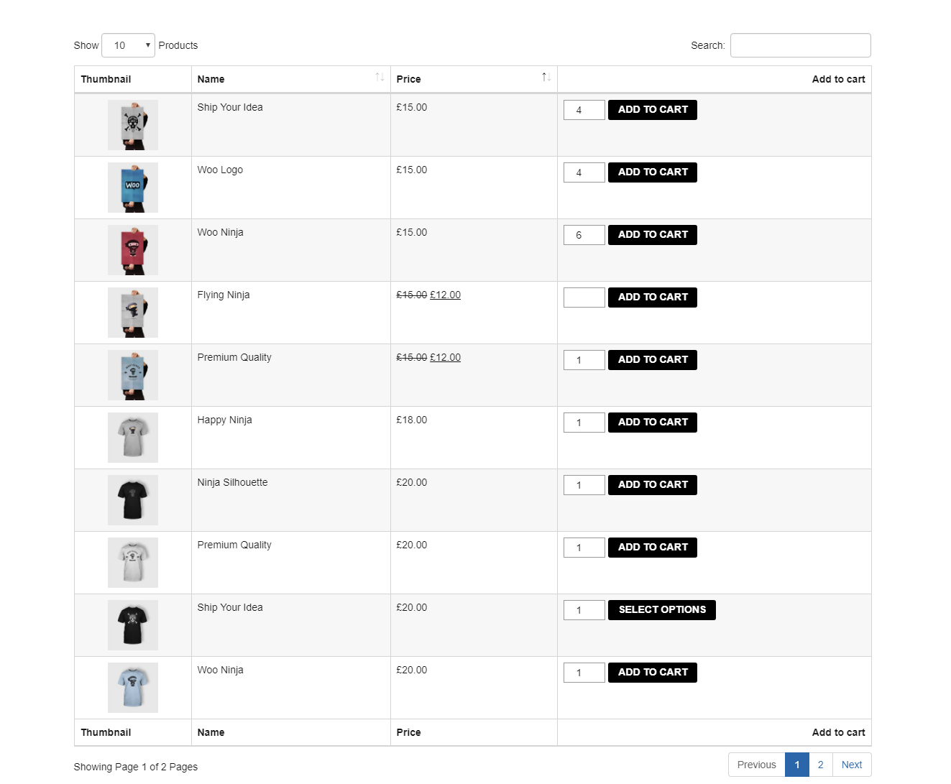Image resolution: width=951 pixels, height=784 pixels.
Task: Click Select Options for Ship Your Idea
Action: pos(662,610)
